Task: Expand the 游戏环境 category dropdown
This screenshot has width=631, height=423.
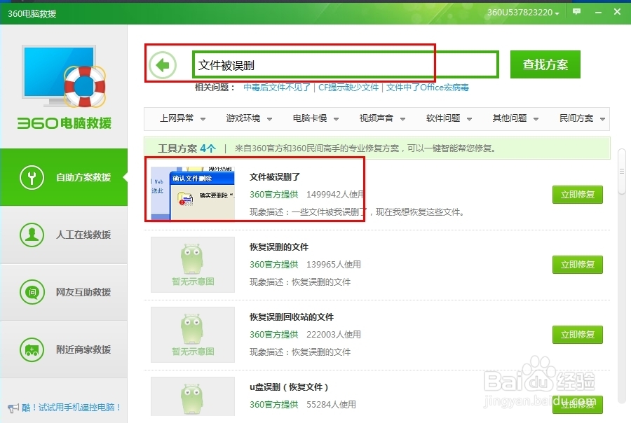Action: (x=249, y=118)
